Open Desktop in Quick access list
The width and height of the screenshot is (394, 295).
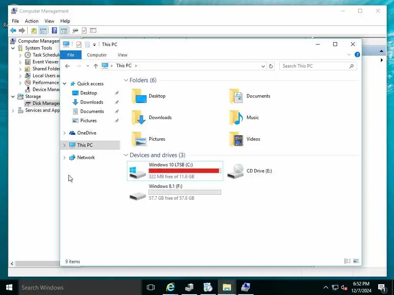pyautogui.click(x=88, y=93)
